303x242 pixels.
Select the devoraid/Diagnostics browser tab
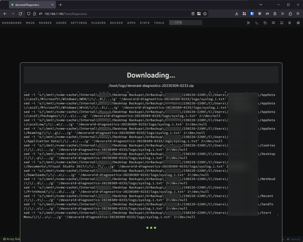(32, 5)
